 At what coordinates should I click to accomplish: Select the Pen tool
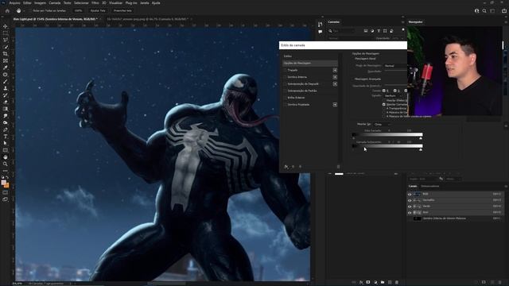[x=6, y=129]
